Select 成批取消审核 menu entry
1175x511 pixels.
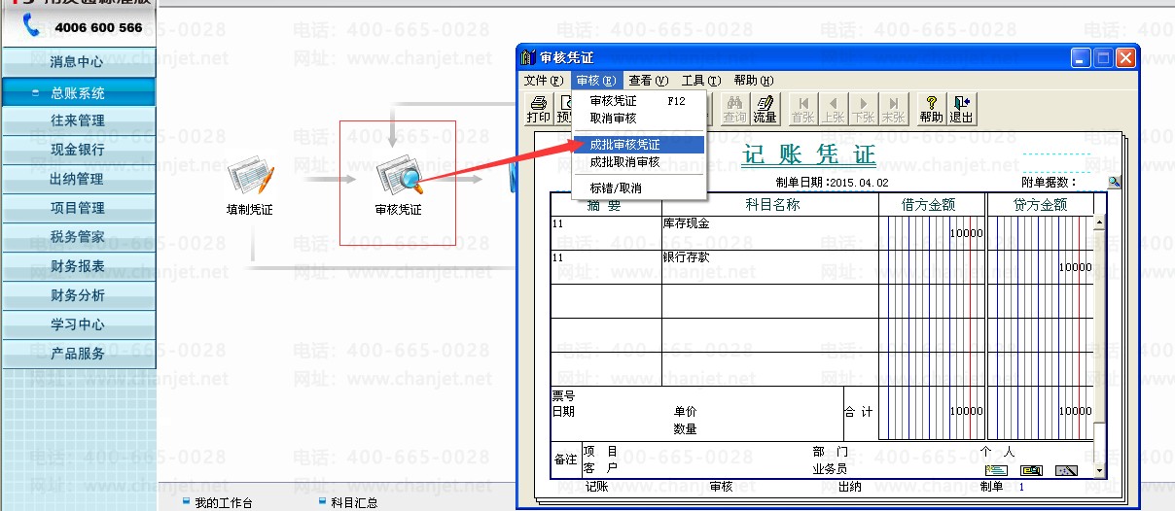point(638,162)
